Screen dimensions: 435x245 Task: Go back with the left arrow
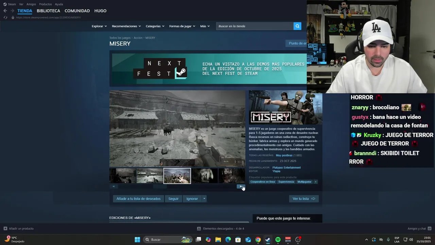(x=5, y=11)
